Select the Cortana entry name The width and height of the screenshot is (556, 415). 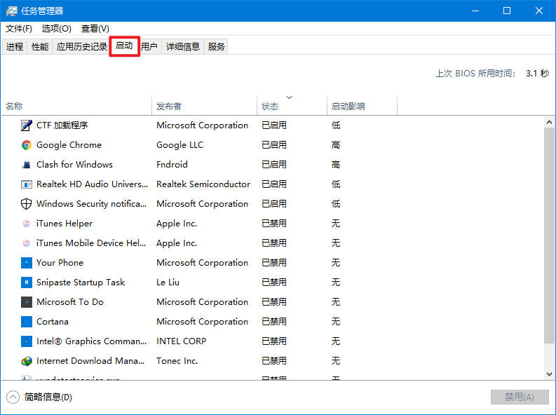pyautogui.click(x=53, y=322)
